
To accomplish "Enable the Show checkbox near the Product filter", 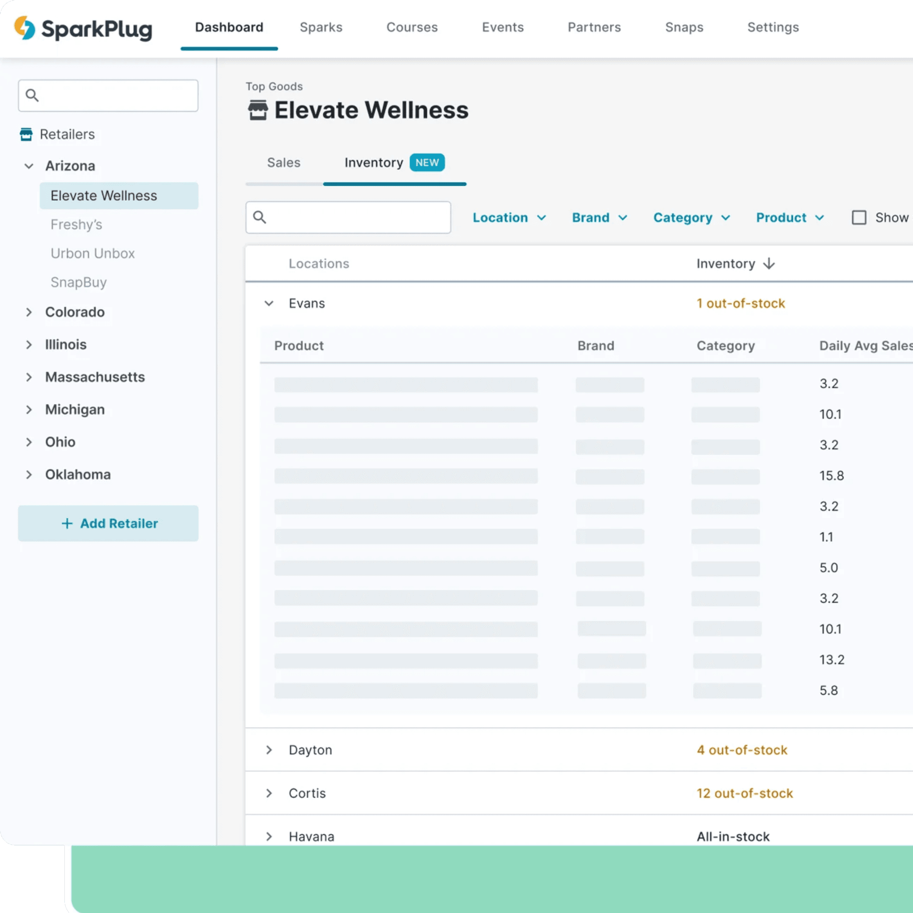I will [859, 217].
